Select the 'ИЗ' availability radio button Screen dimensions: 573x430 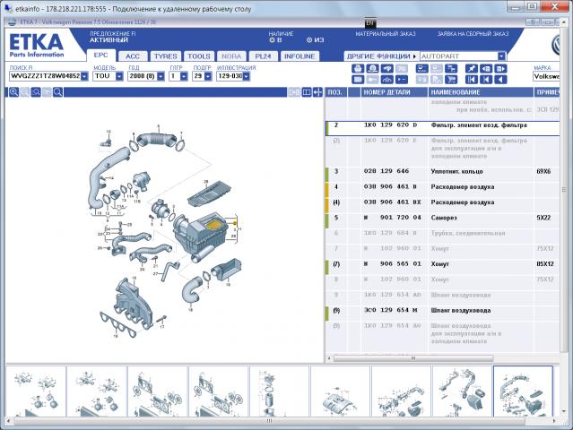click(309, 40)
